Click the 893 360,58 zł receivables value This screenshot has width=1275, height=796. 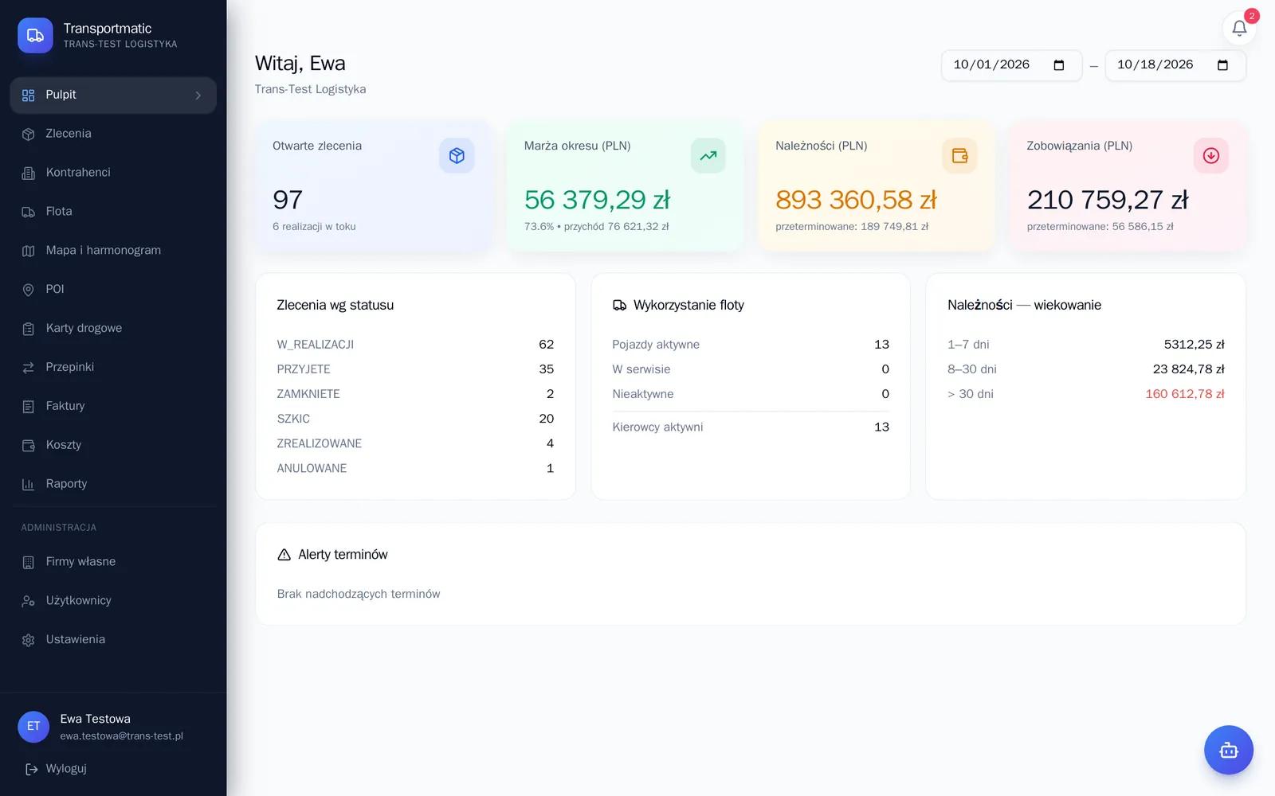click(x=856, y=200)
